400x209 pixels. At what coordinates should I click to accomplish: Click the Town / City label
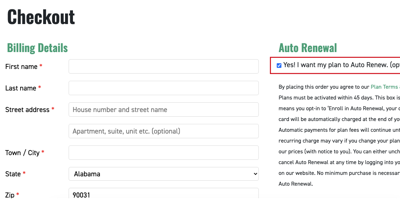click(22, 153)
